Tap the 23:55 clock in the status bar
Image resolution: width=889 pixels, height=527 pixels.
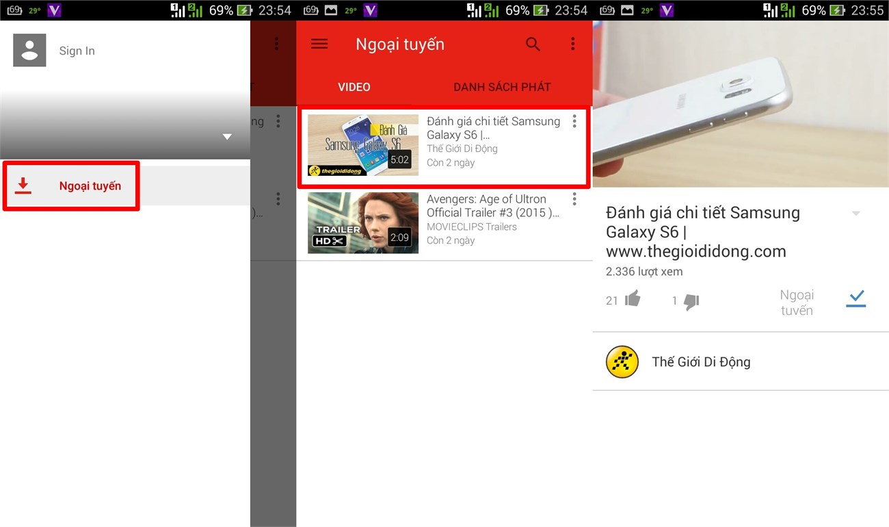tap(867, 10)
